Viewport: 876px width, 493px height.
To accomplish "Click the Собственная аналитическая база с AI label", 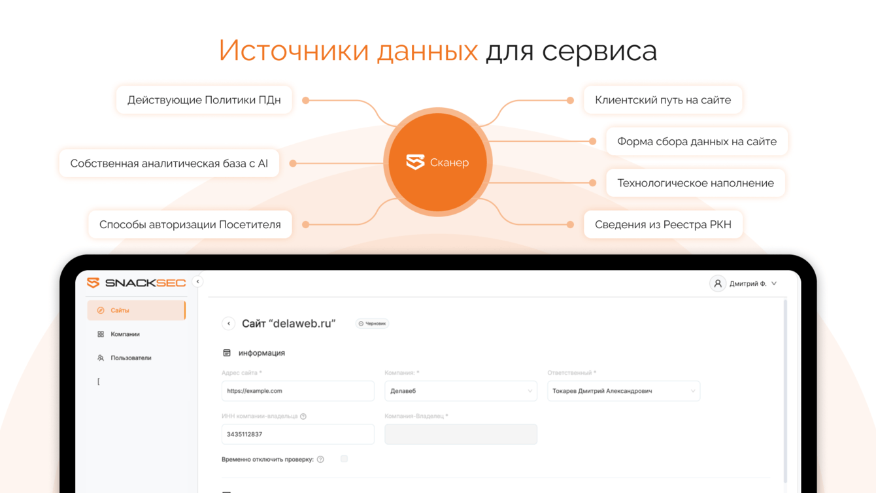I will click(169, 163).
